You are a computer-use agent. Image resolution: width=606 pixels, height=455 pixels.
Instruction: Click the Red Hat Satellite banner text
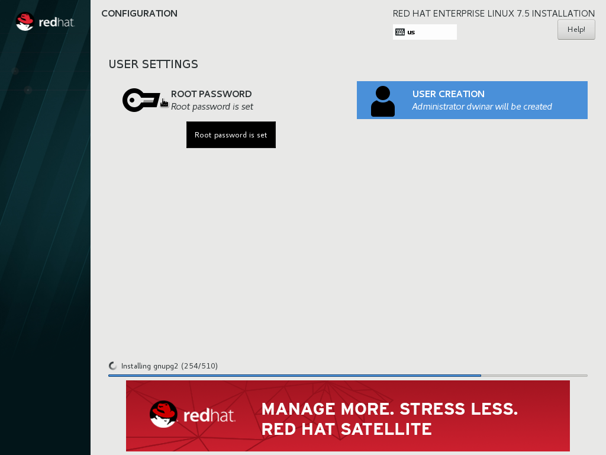tap(389, 419)
